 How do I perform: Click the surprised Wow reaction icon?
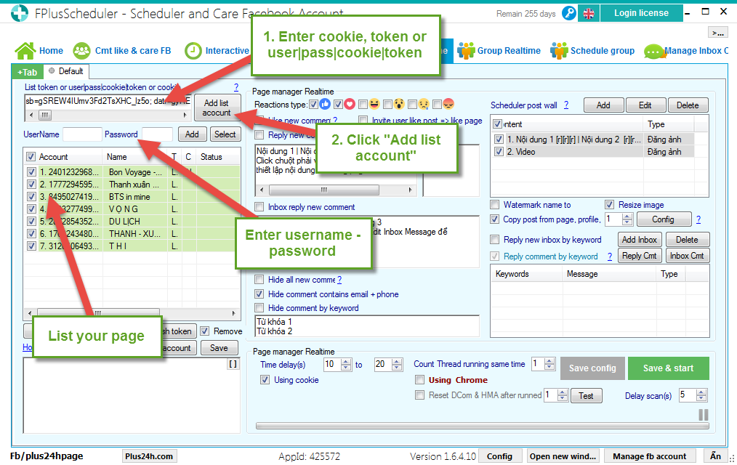(x=399, y=104)
